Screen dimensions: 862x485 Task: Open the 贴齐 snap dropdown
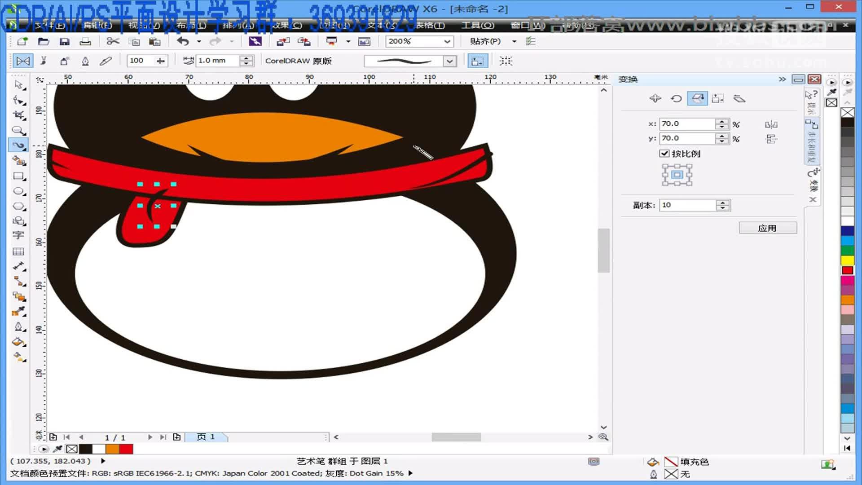(514, 41)
